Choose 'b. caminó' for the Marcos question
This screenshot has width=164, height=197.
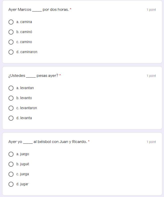11,32
